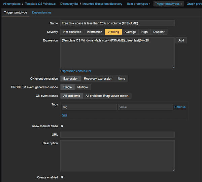Select Not classified severity
This screenshot has height=182, width=202.
click(x=72, y=32)
